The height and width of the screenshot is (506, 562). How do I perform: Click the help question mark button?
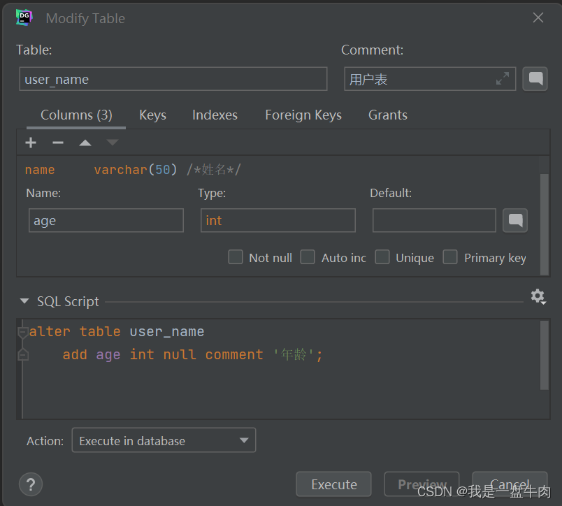point(31,484)
